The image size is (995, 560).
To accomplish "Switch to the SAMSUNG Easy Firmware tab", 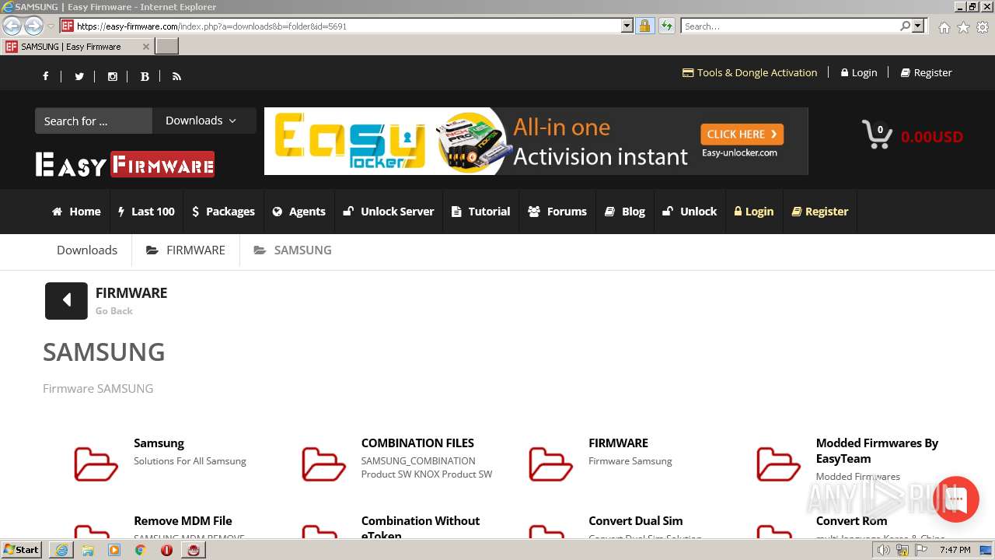I will click(78, 47).
